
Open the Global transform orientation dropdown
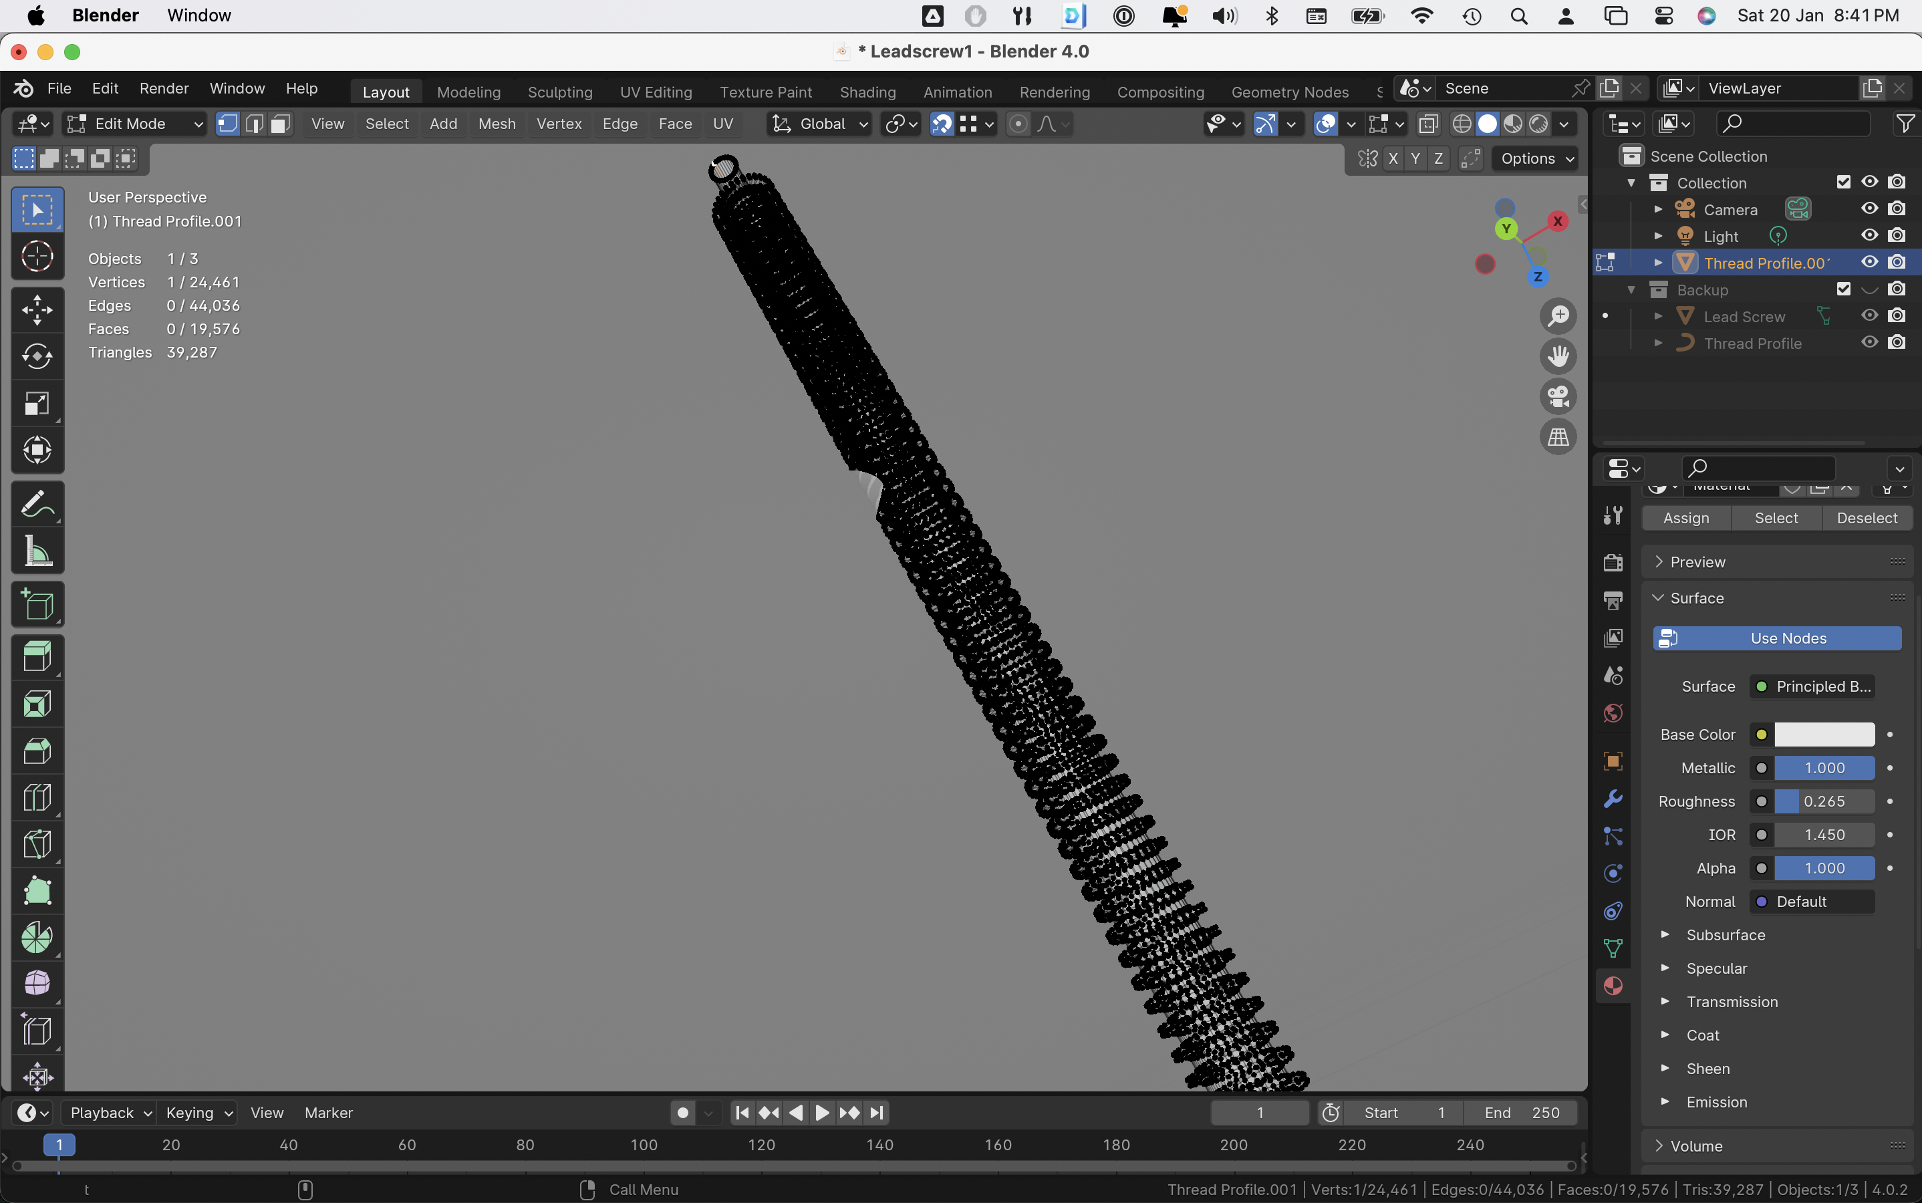pos(821,124)
